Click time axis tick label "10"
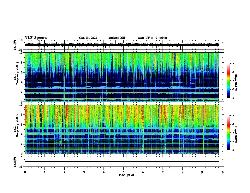This screenshot has height=193, width=250. pos(222,172)
